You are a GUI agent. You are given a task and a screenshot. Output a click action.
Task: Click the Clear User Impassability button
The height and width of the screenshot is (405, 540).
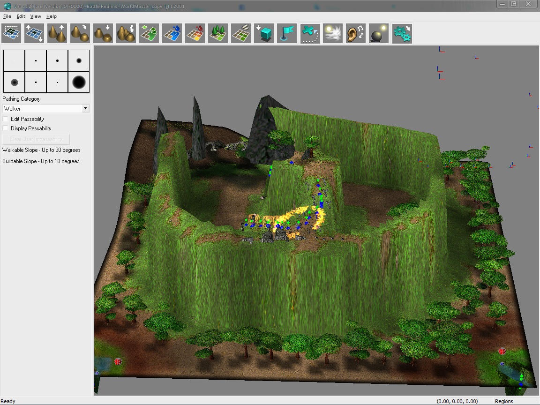coord(36,139)
